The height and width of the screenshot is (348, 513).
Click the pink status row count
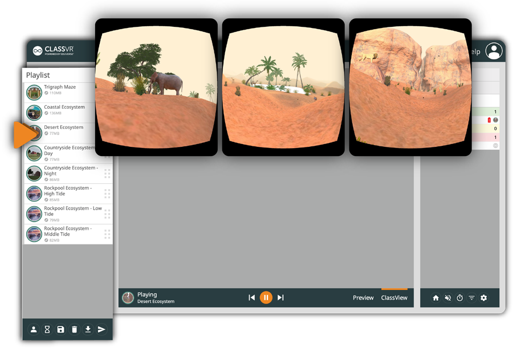pos(495,137)
